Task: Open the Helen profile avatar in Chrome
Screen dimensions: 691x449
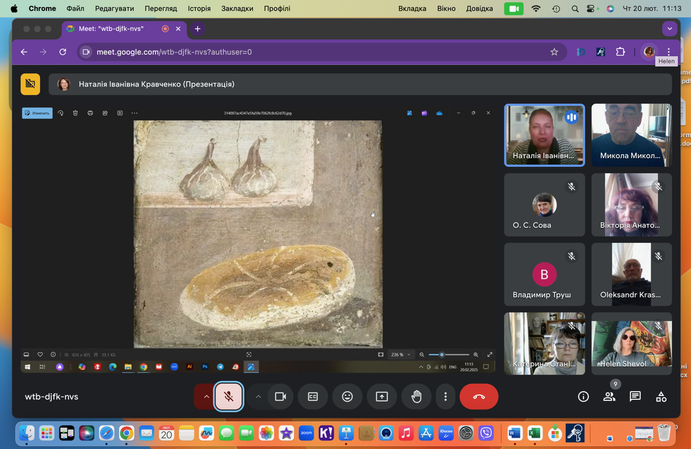Action: [x=649, y=52]
